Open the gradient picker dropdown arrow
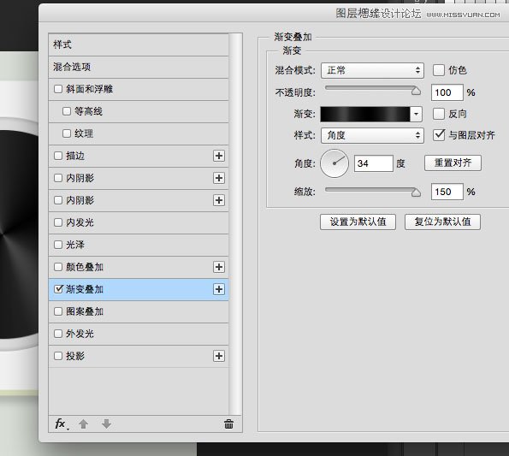This screenshot has width=509, height=456. pos(416,115)
